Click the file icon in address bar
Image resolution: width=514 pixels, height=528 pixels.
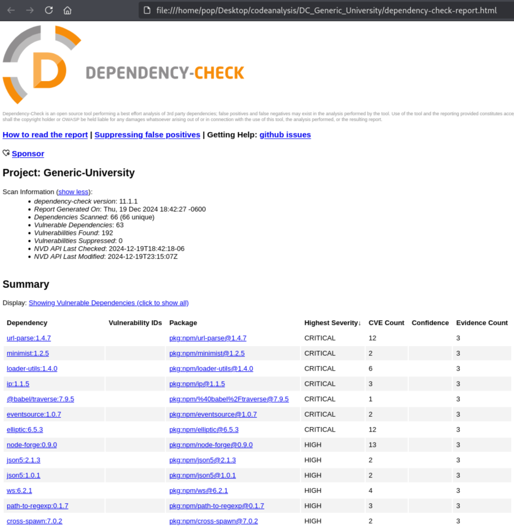click(147, 10)
